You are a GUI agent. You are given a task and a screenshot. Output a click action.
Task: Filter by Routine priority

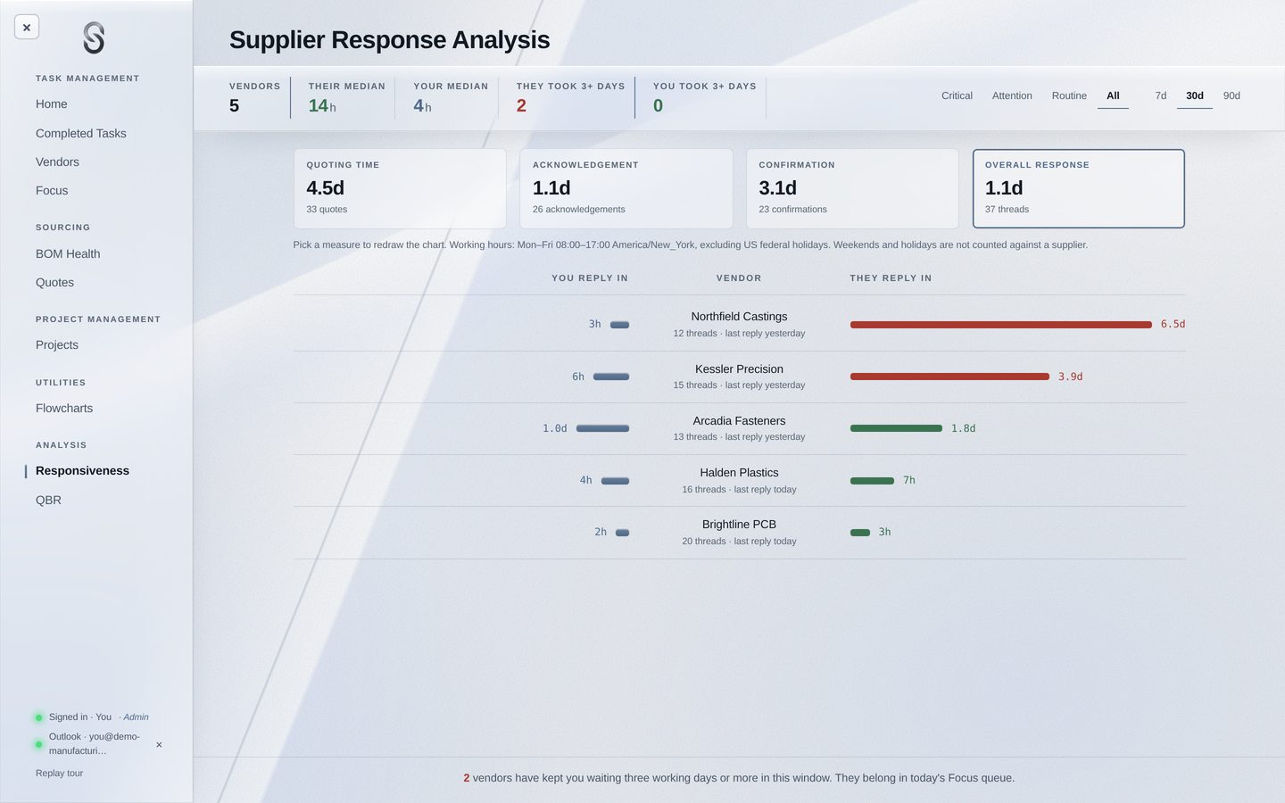pos(1069,95)
